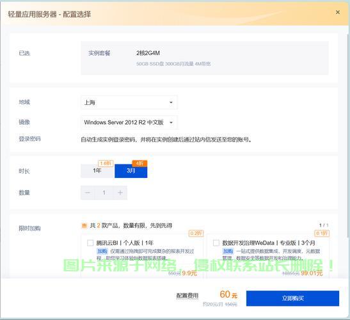Screen dimensions: 350x320
Task: Click the 实例套餐 label
Action: click(x=99, y=53)
